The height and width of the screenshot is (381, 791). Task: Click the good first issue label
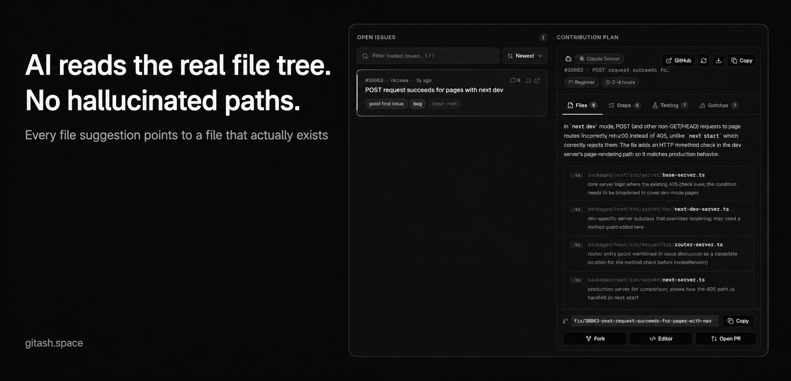click(x=386, y=104)
